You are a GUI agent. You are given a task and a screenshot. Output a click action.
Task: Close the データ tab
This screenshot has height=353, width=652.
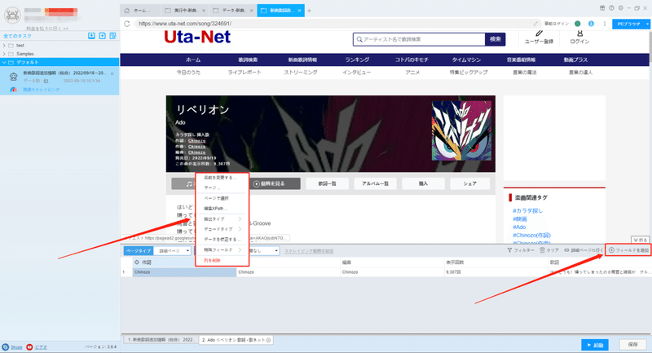pyautogui.click(x=251, y=11)
